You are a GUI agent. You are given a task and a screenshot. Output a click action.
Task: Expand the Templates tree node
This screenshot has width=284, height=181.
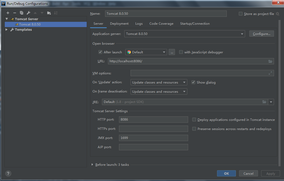coord(7,29)
